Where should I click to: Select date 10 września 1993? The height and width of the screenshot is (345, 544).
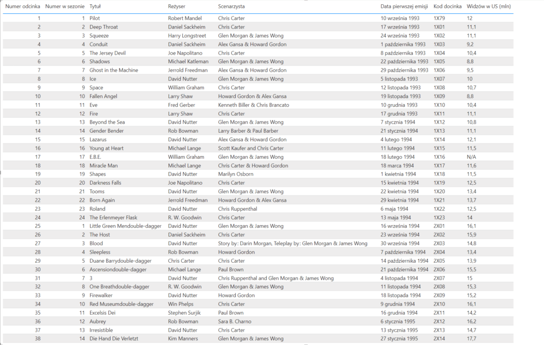tap(400, 19)
